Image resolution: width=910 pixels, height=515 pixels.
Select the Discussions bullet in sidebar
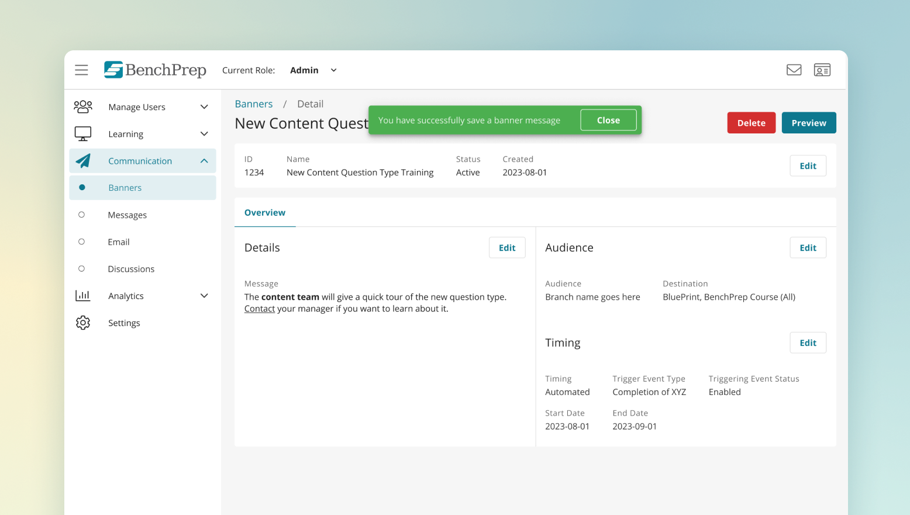[x=81, y=269]
